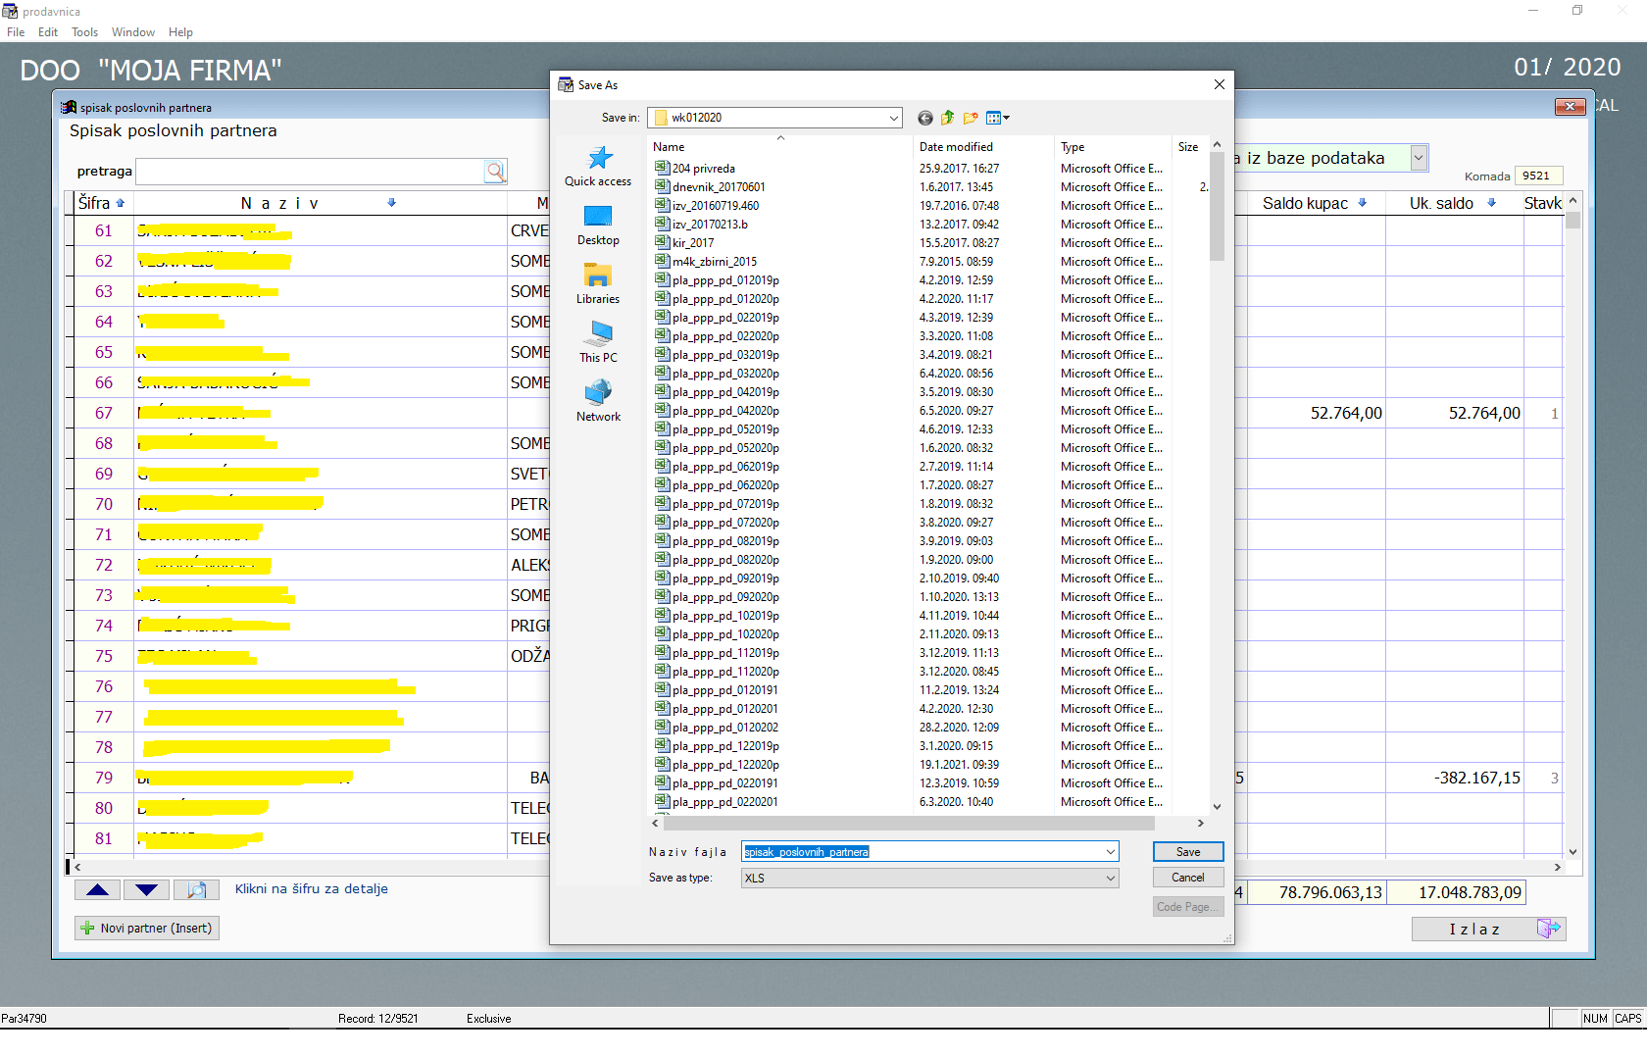Click the down arrow navigation button in partner list
1647x1057 pixels.
(147, 890)
